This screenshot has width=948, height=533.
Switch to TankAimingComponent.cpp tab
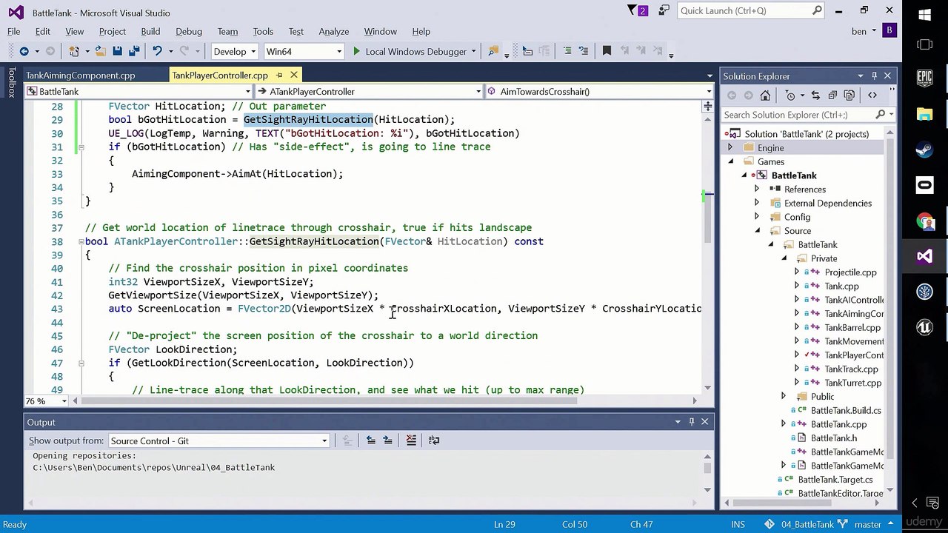click(x=80, y=75)
